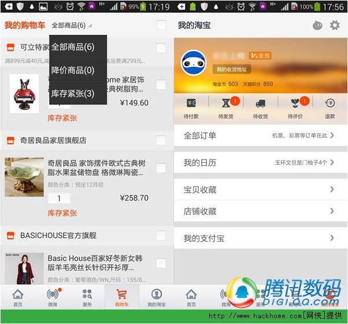The image size is (348, 324).
Task: Go to 我的淘宝 tab in left bottom bar
Action: (157, 297)
